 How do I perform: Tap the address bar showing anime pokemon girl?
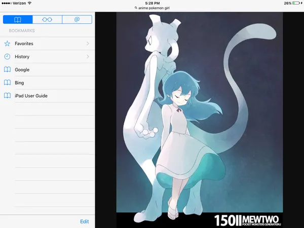point(152,8)
